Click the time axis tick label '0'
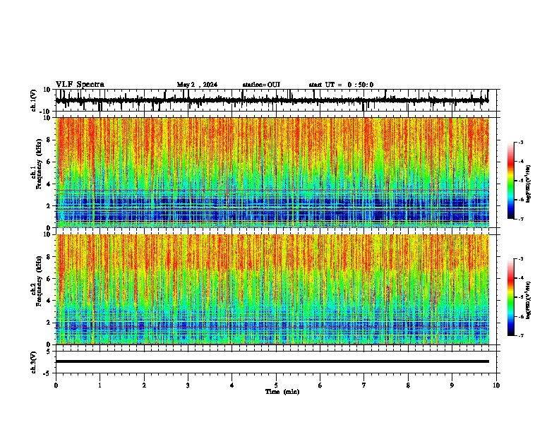 (56, 385)
